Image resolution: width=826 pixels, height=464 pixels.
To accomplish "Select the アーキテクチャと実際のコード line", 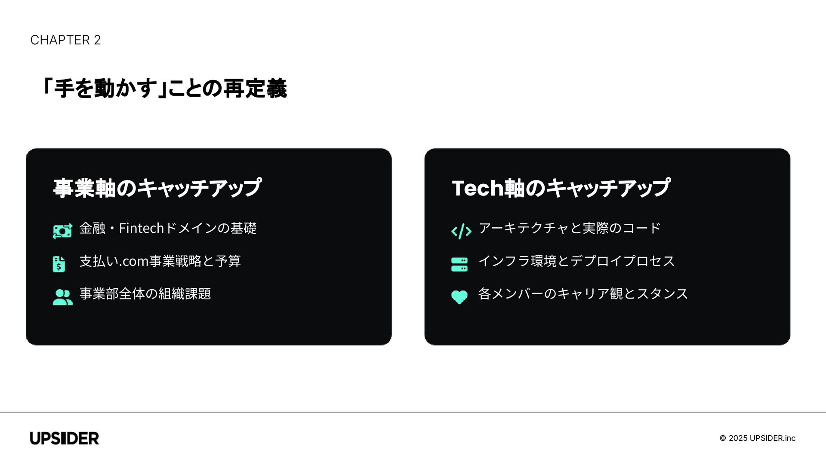I will click(x=570, y=228).
